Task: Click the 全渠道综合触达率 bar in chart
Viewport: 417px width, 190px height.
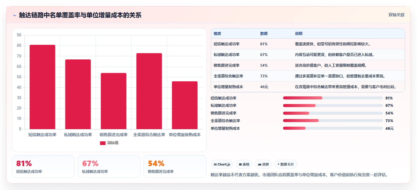Action: tap(149, 91)
